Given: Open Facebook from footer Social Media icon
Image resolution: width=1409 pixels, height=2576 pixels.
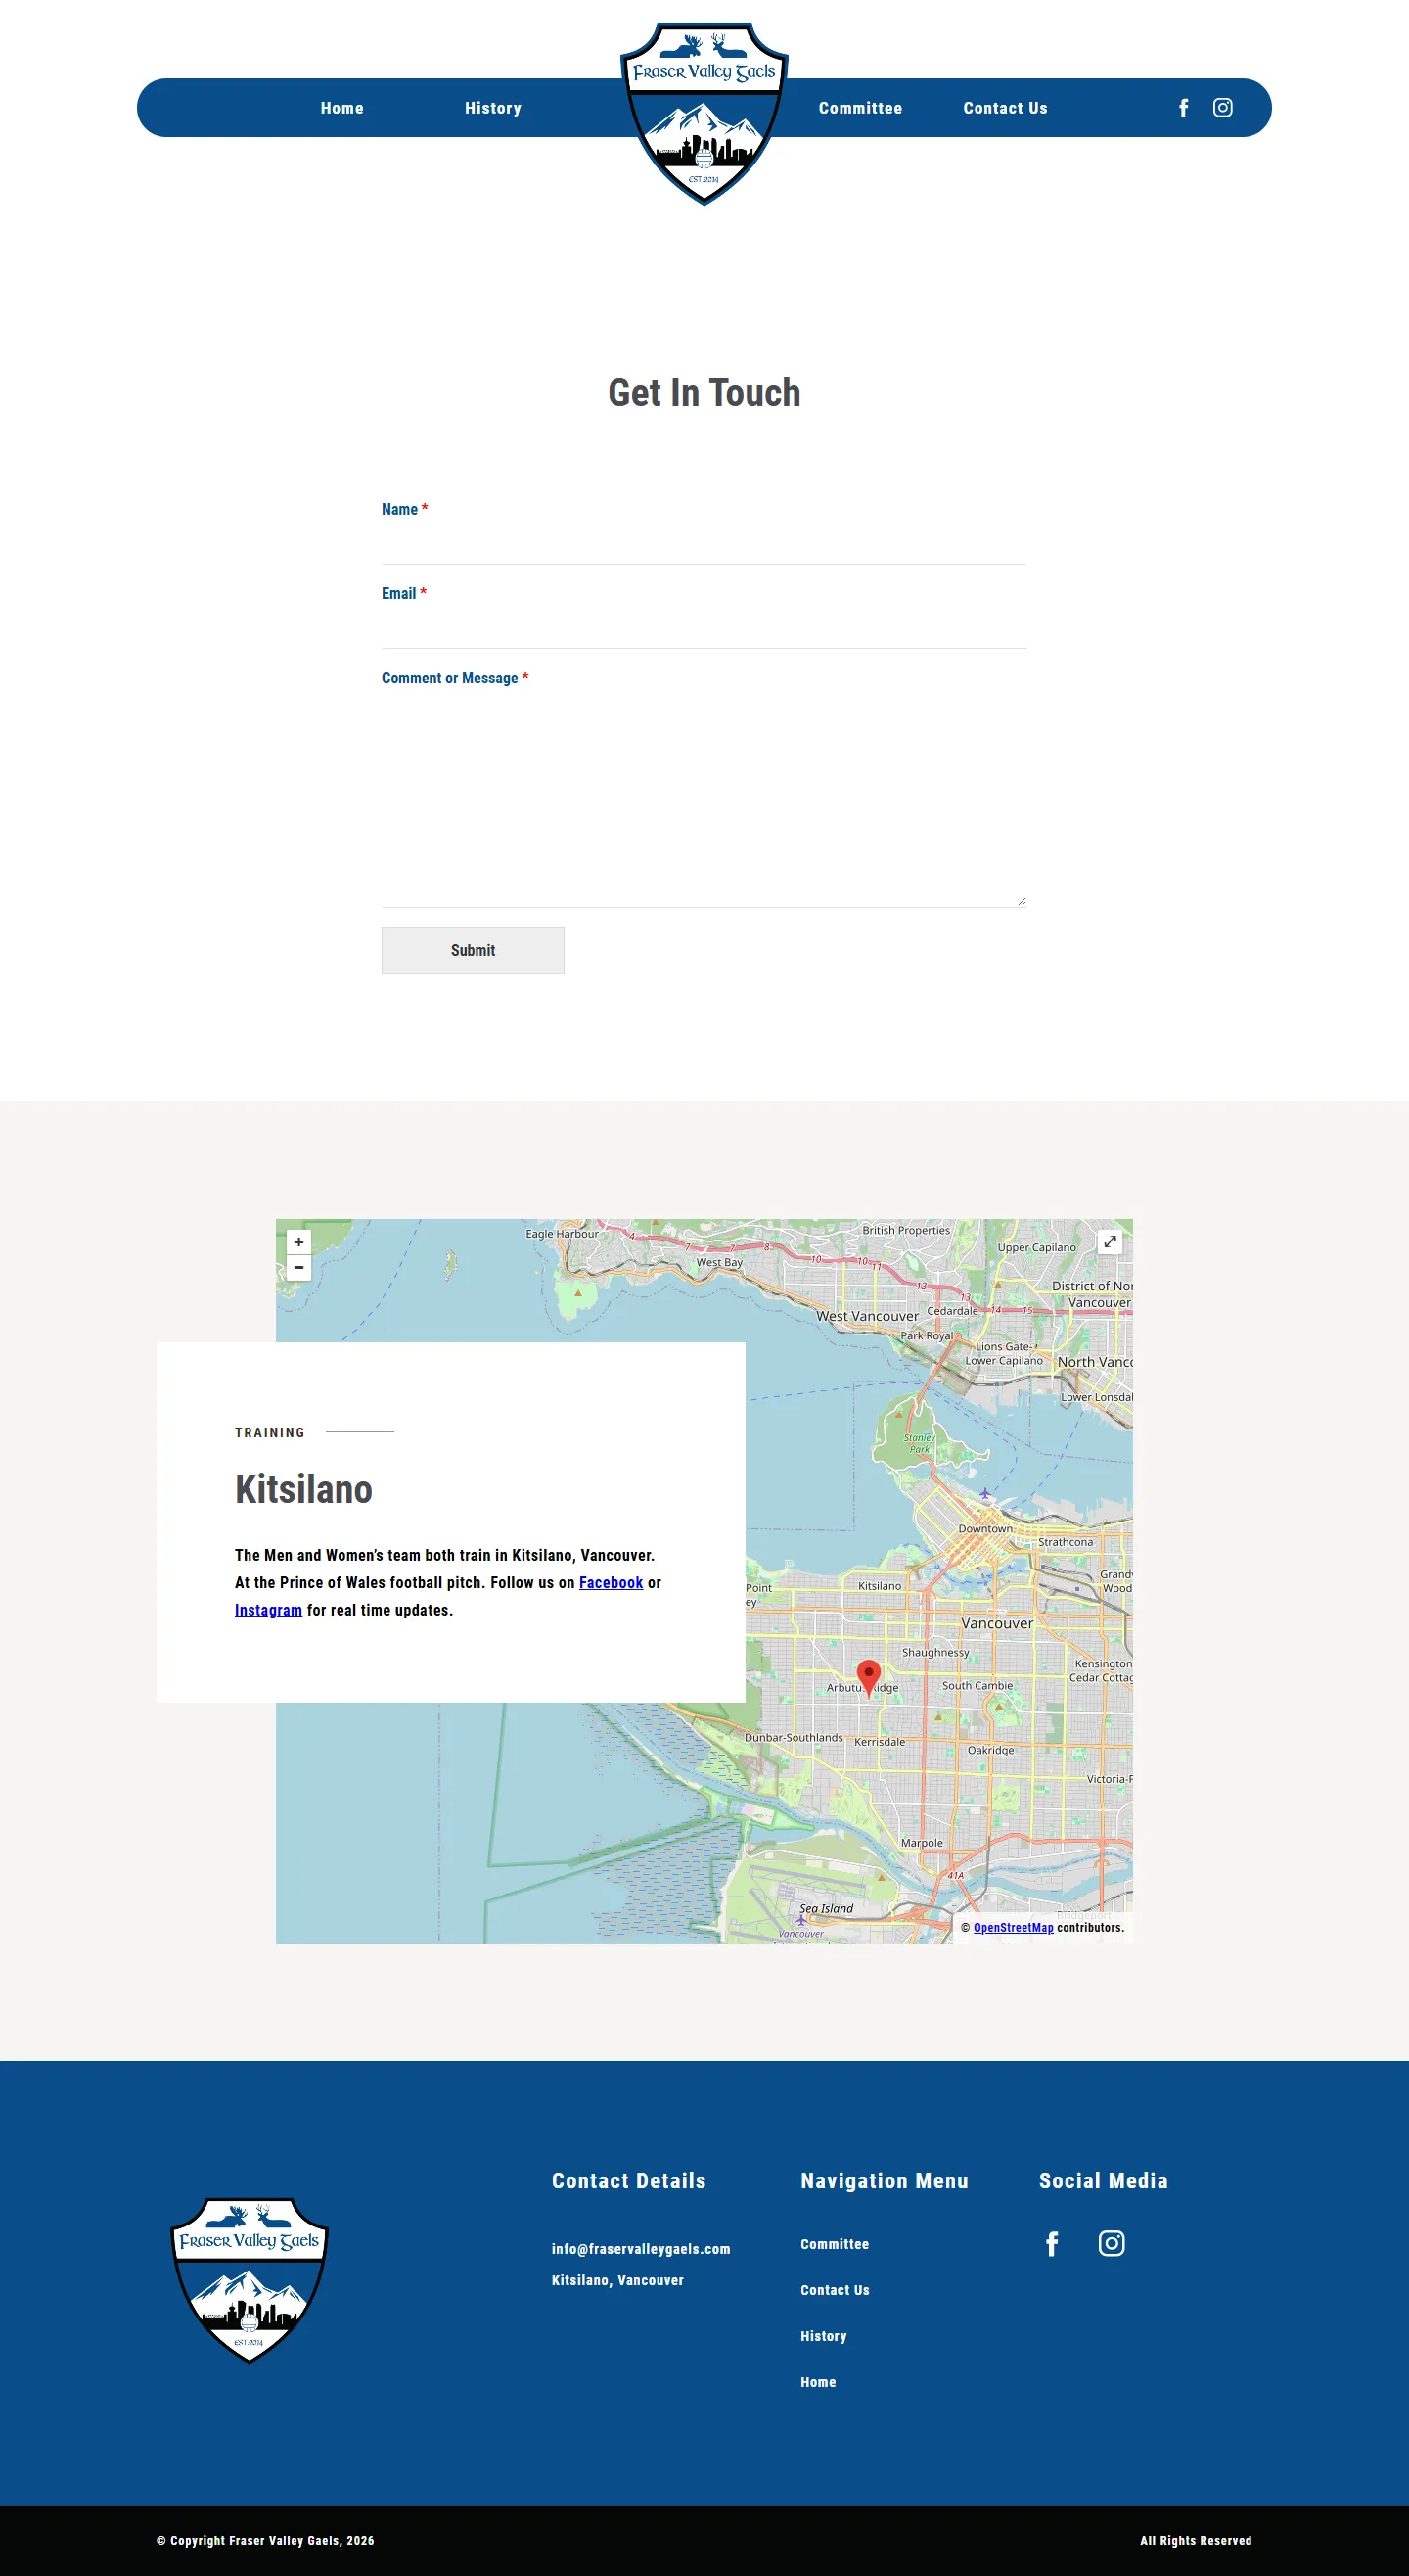Looking at the screenshot, I should point(1051,2244).
